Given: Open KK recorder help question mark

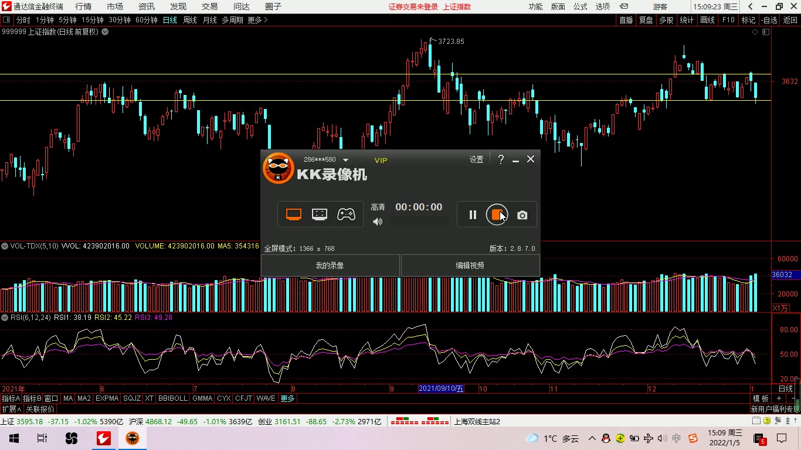Looking at the screenshot, I should point(501,159).
